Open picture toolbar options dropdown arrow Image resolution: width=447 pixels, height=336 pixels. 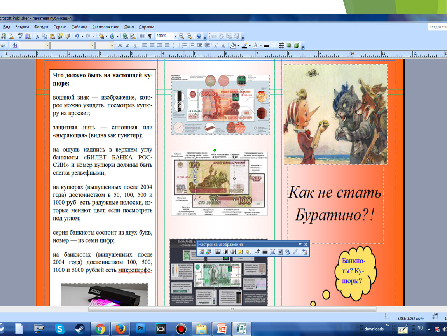click(300, 245)
